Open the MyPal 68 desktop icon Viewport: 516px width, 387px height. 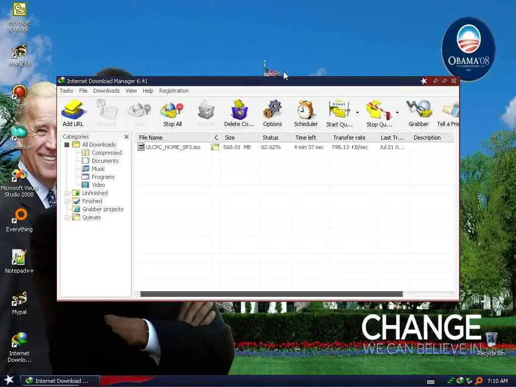point(19,55)
